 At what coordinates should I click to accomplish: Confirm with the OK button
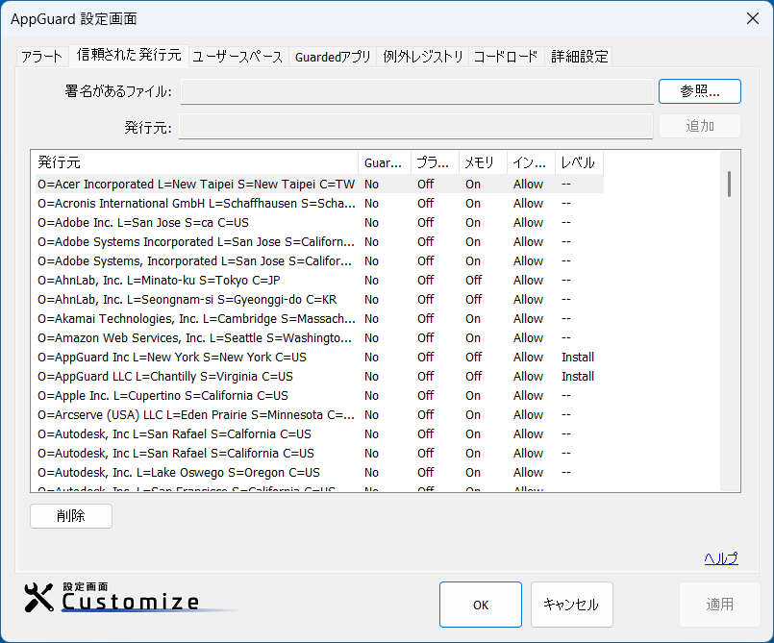pos(481,605)
